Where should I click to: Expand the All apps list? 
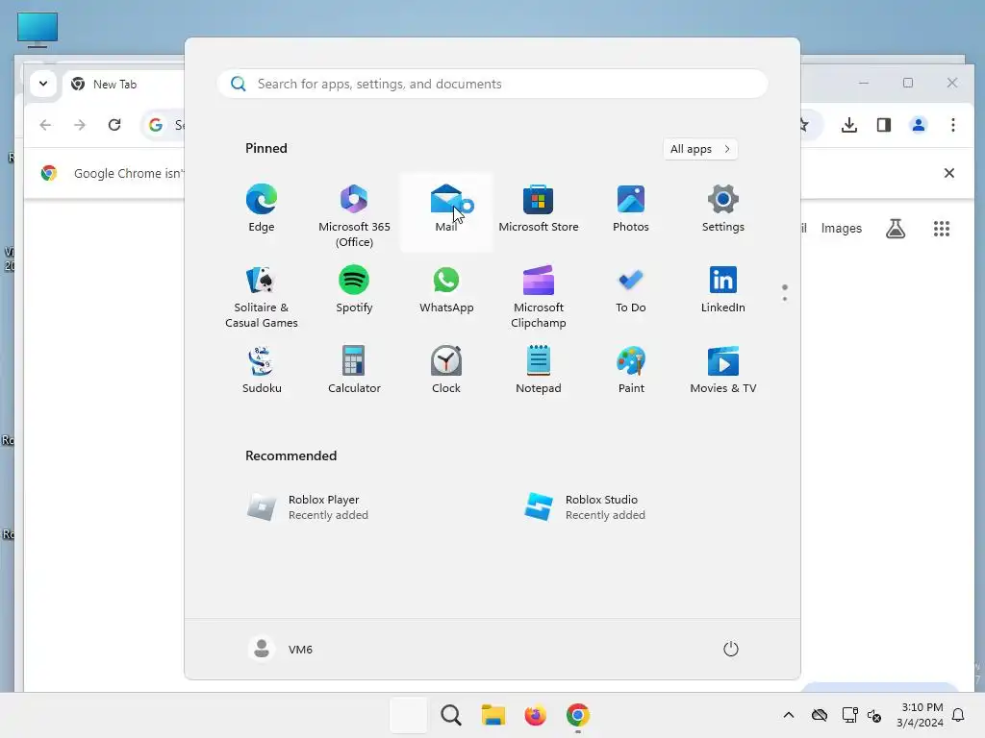pos(700,149)
